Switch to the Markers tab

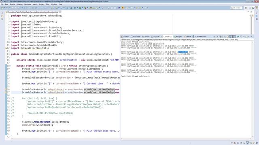[125, 37]
